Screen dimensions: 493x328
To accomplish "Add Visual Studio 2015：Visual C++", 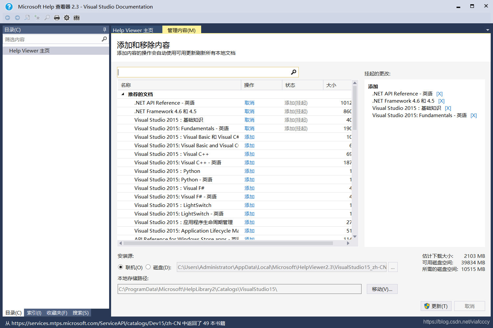I will tap(249, 154).
